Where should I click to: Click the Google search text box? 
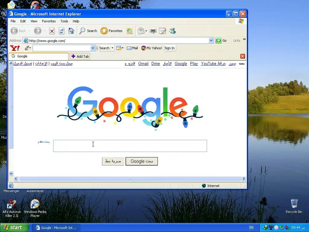click(x=130, y=146)
